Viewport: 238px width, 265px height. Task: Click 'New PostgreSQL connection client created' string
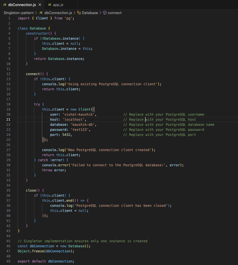coord(109,150)
